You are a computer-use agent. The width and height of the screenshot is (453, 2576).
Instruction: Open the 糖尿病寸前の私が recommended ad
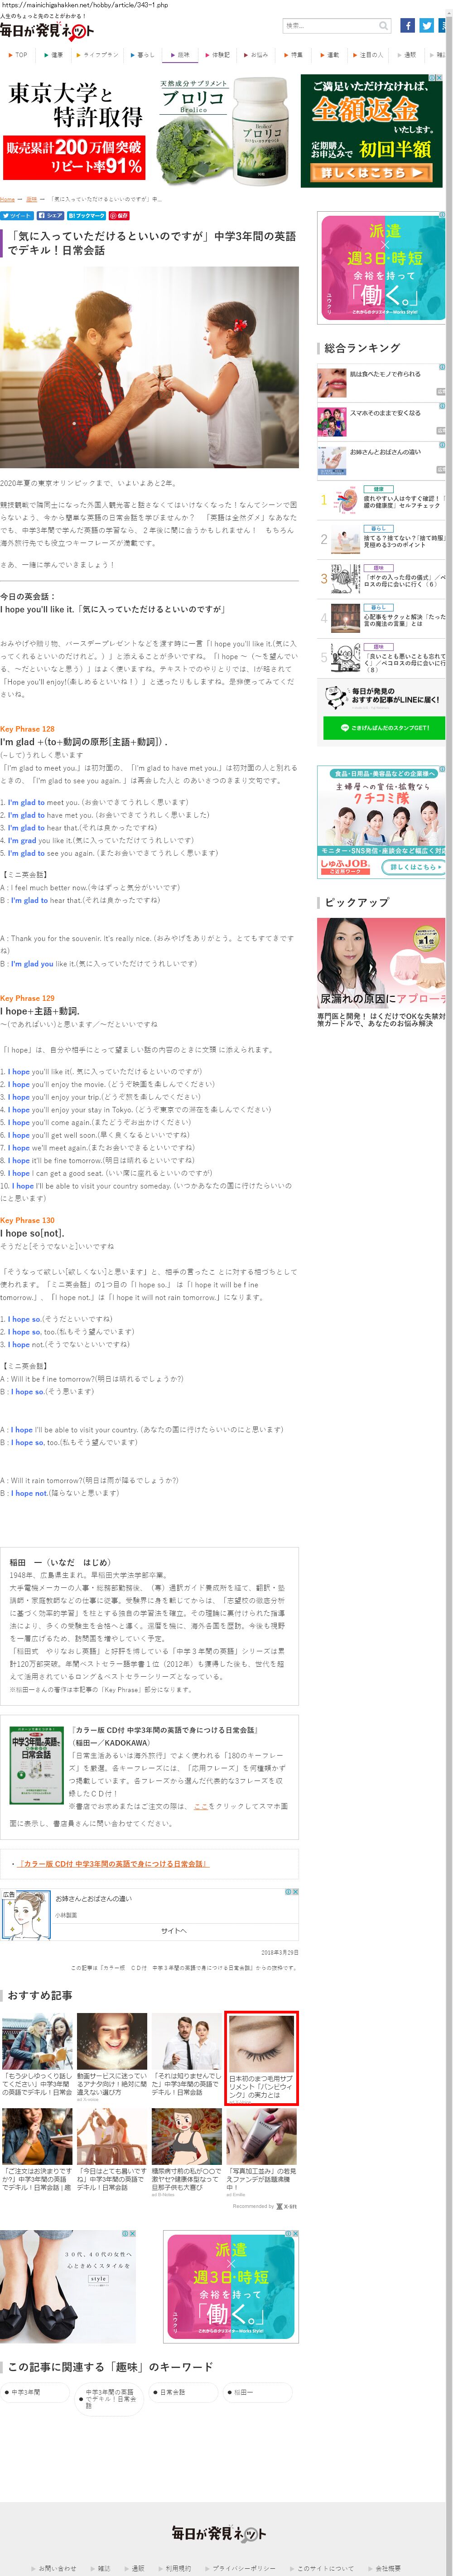186,2154
